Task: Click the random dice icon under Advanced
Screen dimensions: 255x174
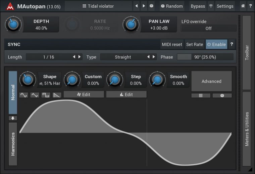Action: pyautogui.click(x=222, y=96)
